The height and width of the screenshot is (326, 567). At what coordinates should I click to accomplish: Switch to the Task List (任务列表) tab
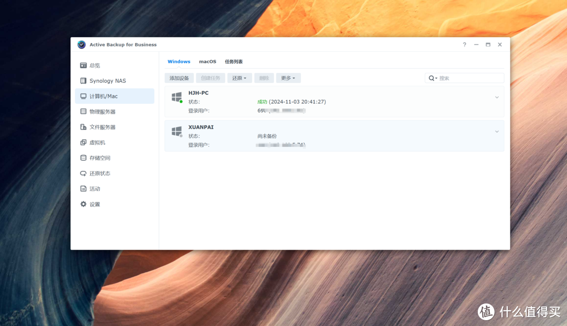pyautogui.click(x=234, y=61)
